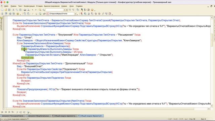Screen dimensions: 215x121
Task: Click the search text field in toolbar
Action: click(54, 10)
